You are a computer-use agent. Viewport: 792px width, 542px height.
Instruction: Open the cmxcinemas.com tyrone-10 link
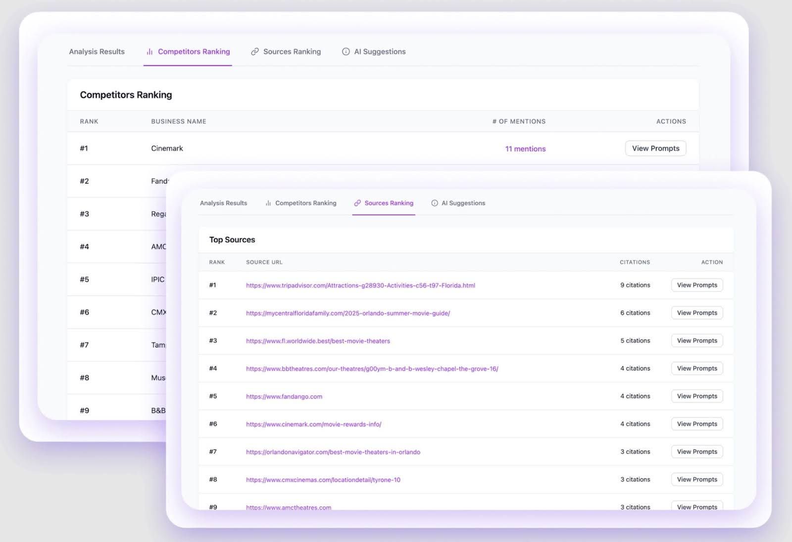pos(323,480)
